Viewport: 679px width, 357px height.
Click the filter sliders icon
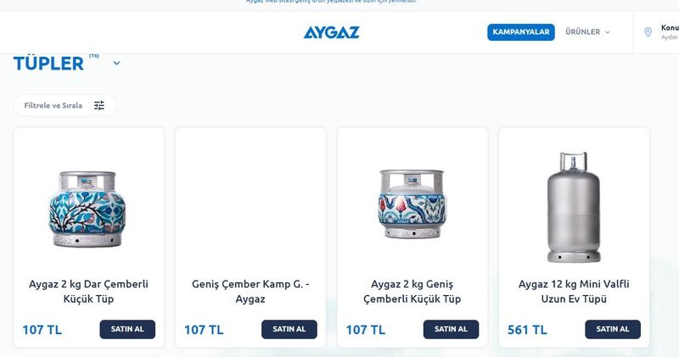(x=99, y=105)
